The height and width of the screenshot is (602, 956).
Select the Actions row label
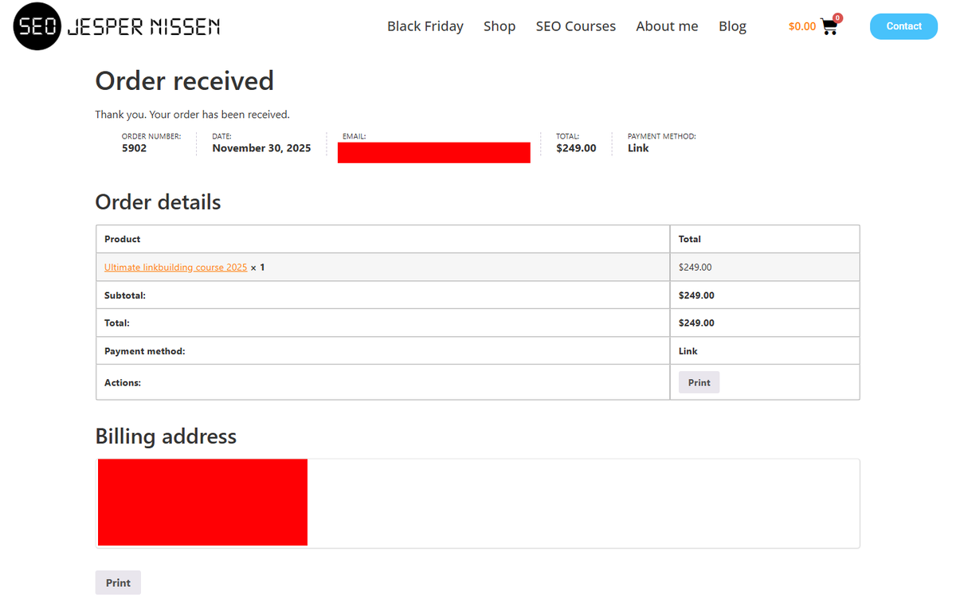point(123,383)
